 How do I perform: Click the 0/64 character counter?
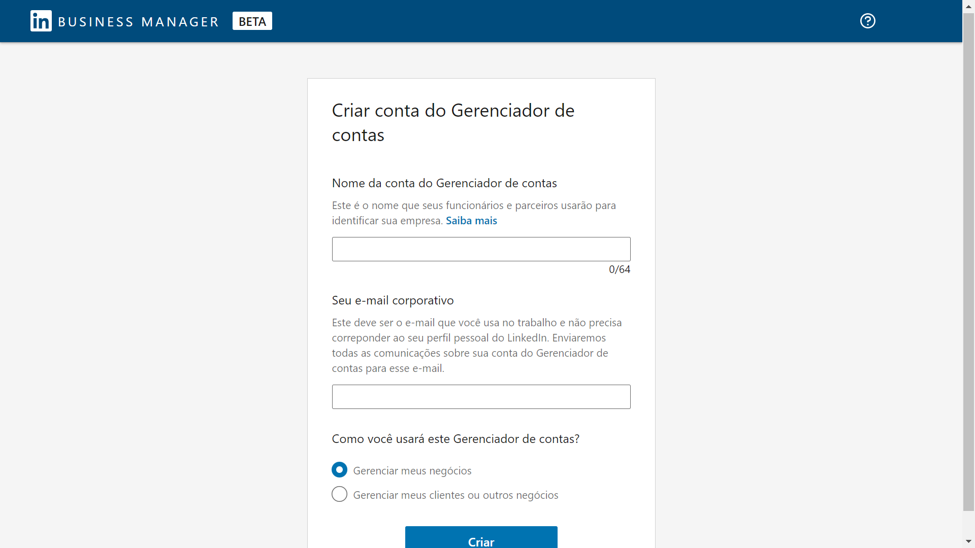[619, 269]
